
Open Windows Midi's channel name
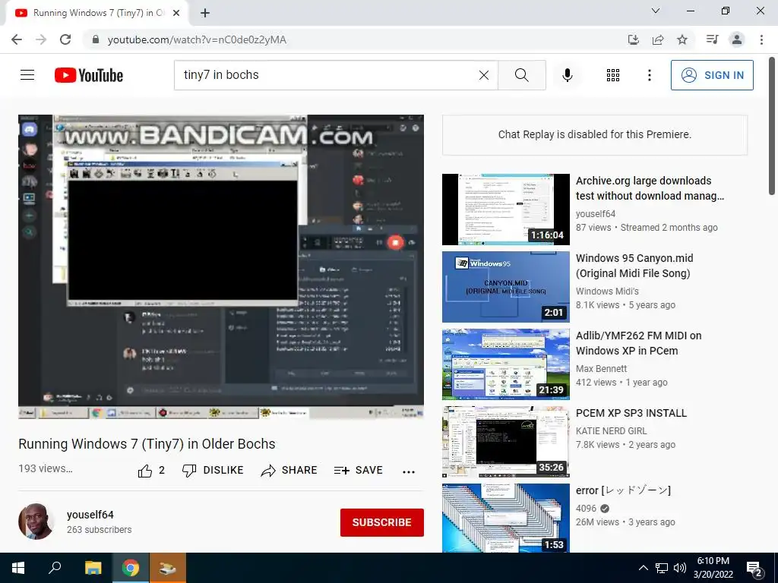(607, 291)
